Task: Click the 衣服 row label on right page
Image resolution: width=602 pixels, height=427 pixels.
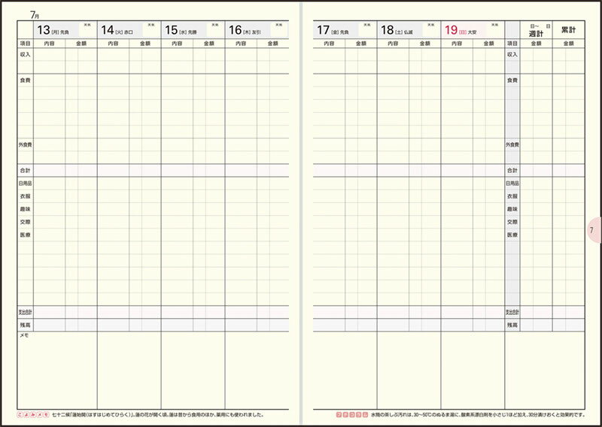Action: point(512,196)
